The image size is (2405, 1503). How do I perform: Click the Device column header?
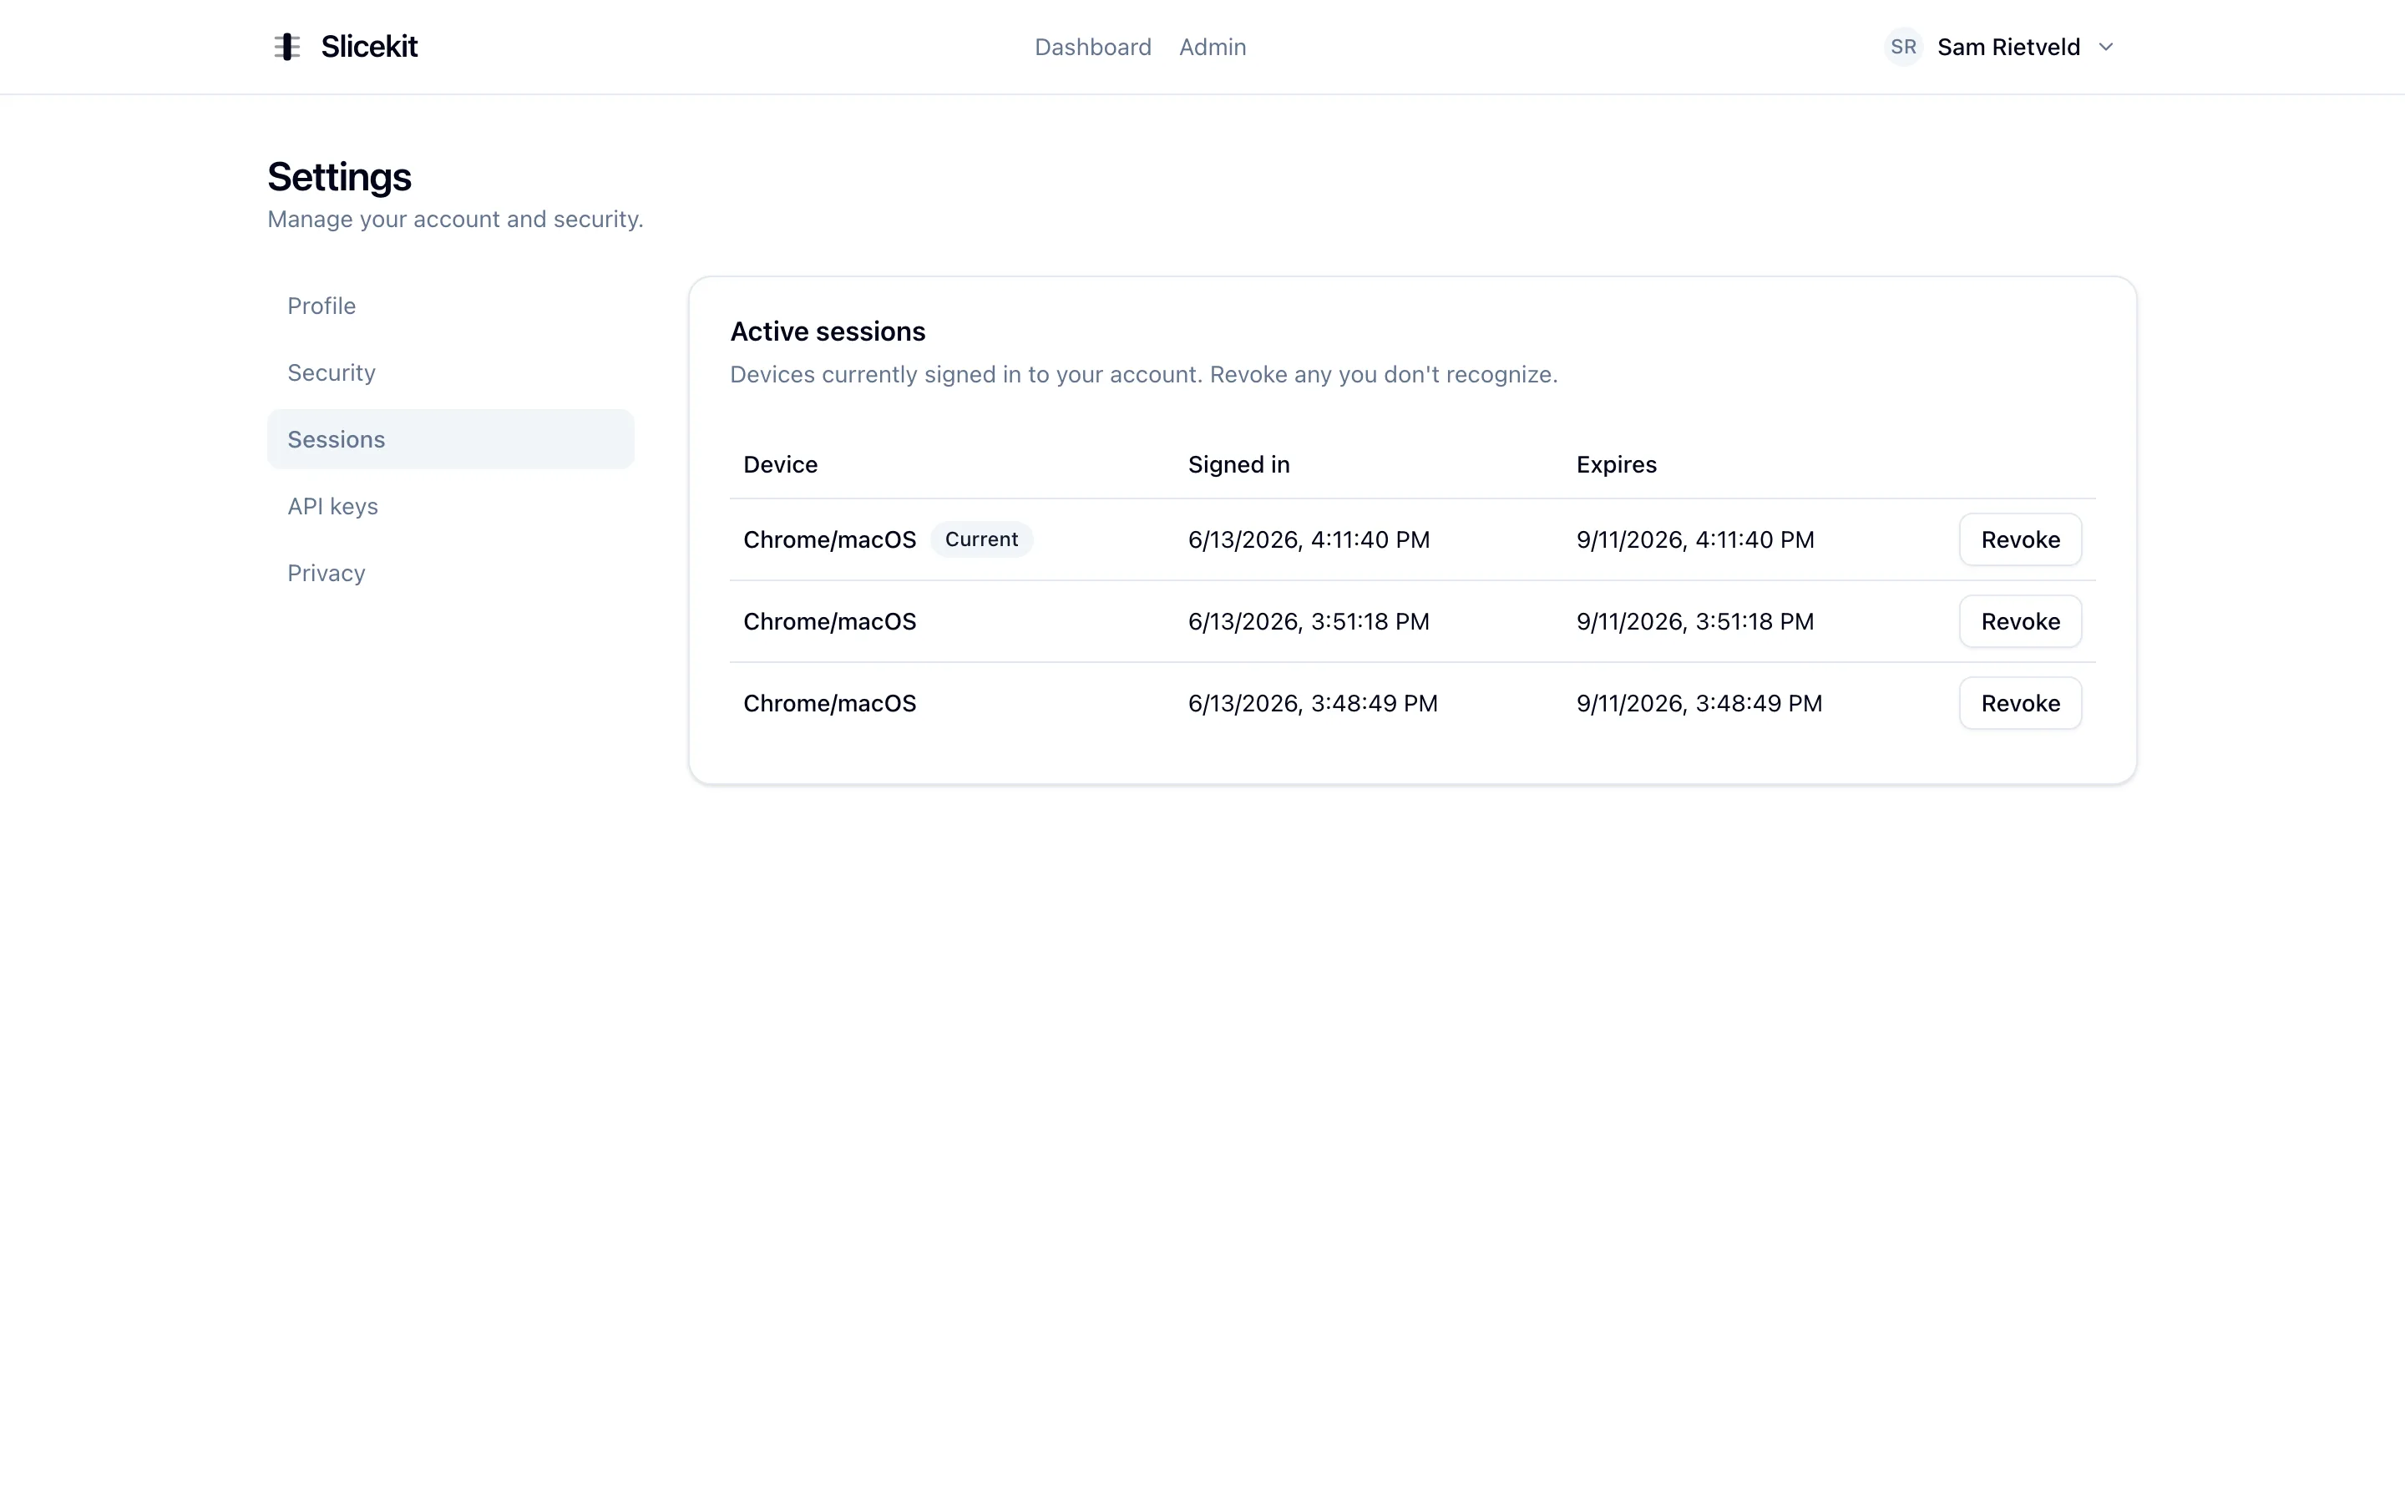(x=780, y=464)
